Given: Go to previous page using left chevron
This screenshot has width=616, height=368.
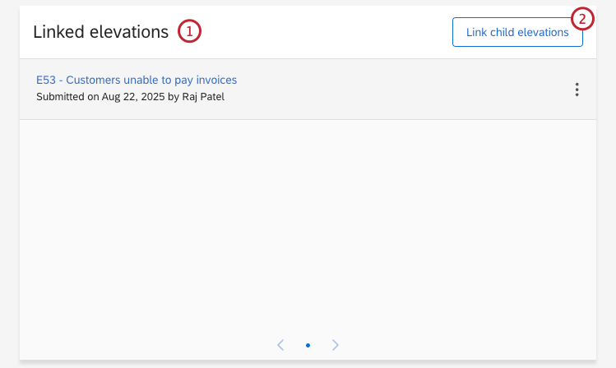Looking at the screenshot, I should [281, 345].
